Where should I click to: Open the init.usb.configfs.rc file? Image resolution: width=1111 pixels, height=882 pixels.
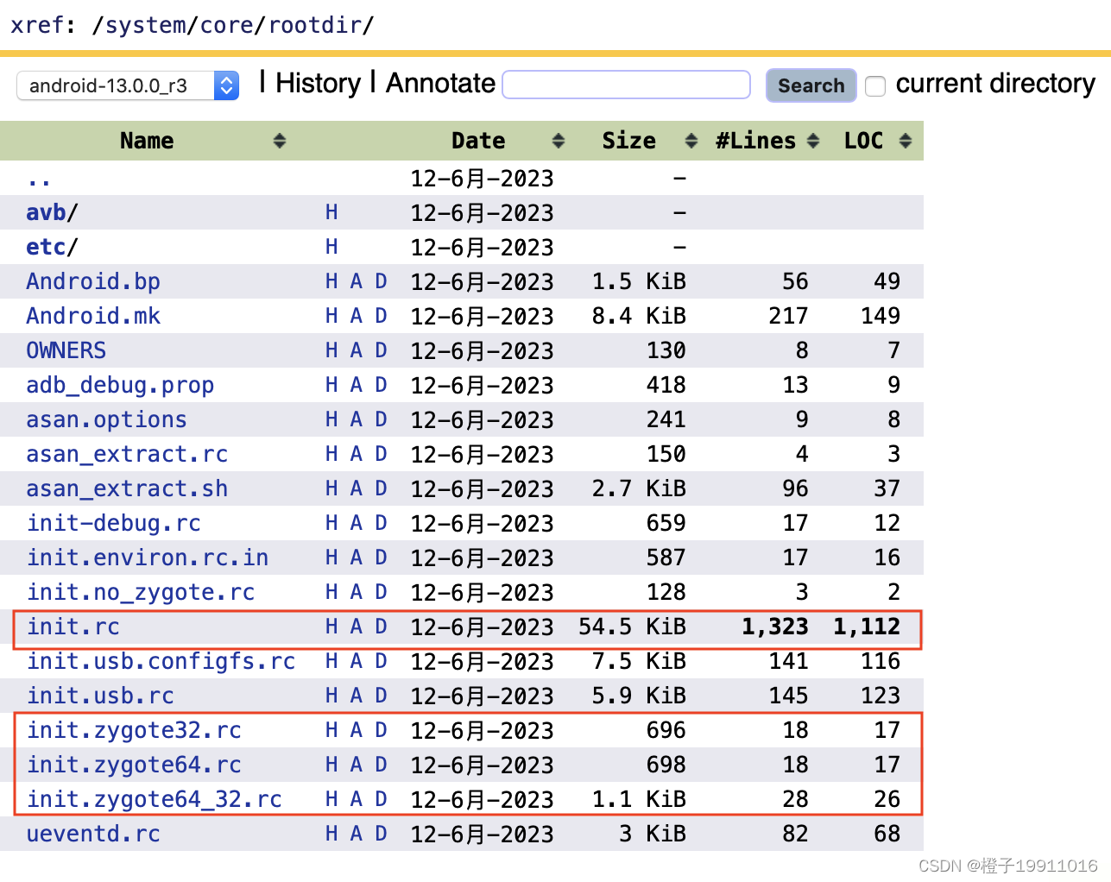[161, 661]
